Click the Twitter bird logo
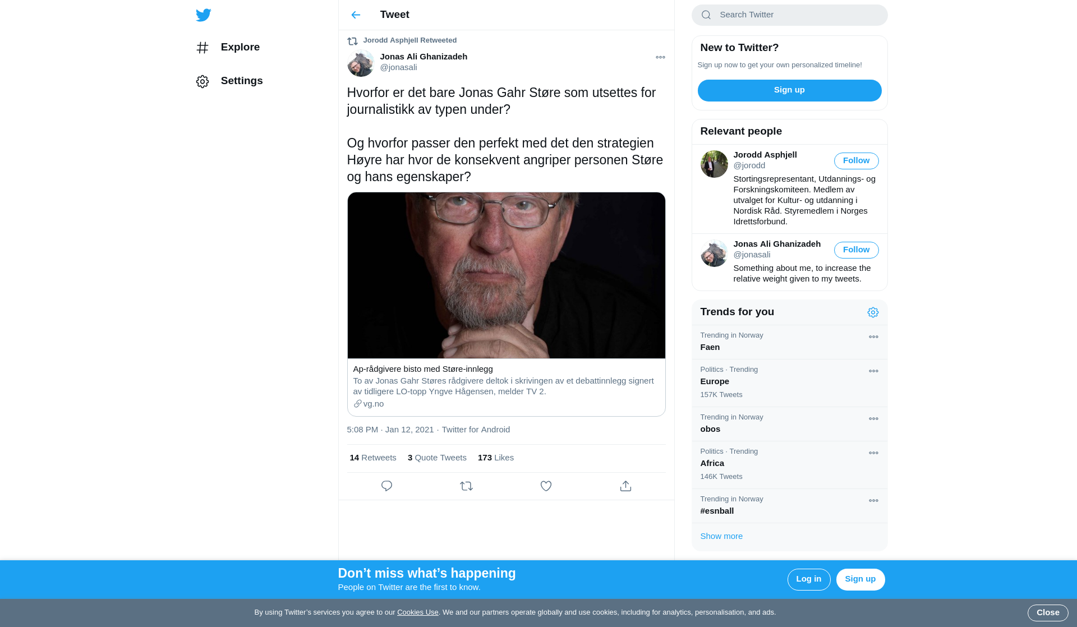Image resolution: width=1077 pixels, height=627 pixels. pos(204,15)
